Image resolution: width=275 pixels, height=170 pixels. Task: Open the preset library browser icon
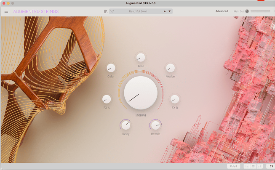[x=106, y=11]
